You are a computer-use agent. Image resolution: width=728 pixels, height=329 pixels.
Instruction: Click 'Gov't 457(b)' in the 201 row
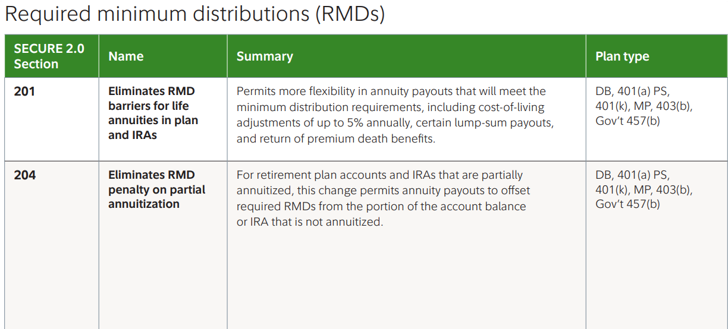(x=627, y=121)
